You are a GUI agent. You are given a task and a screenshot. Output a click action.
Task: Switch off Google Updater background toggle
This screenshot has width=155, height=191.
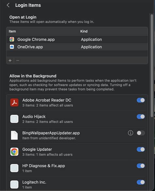[141, 149]
